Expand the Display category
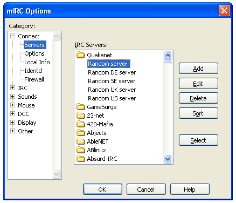Image resolution: width=236 pixels, height=203 pixels. click(12, 123)
